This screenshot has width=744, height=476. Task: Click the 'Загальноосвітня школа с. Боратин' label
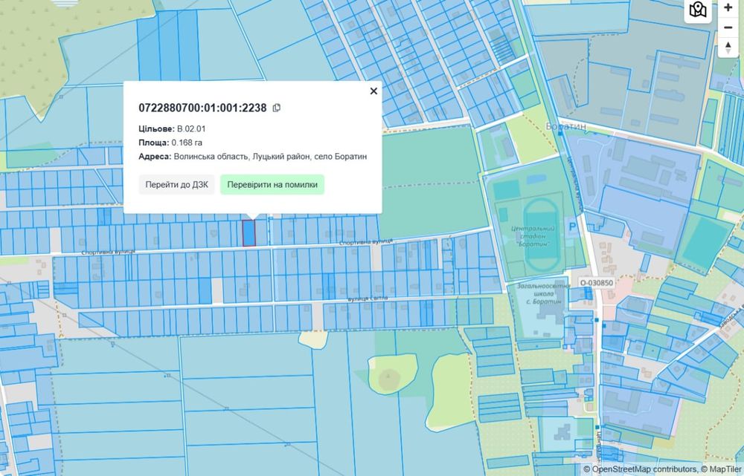[x=542, y=293]
